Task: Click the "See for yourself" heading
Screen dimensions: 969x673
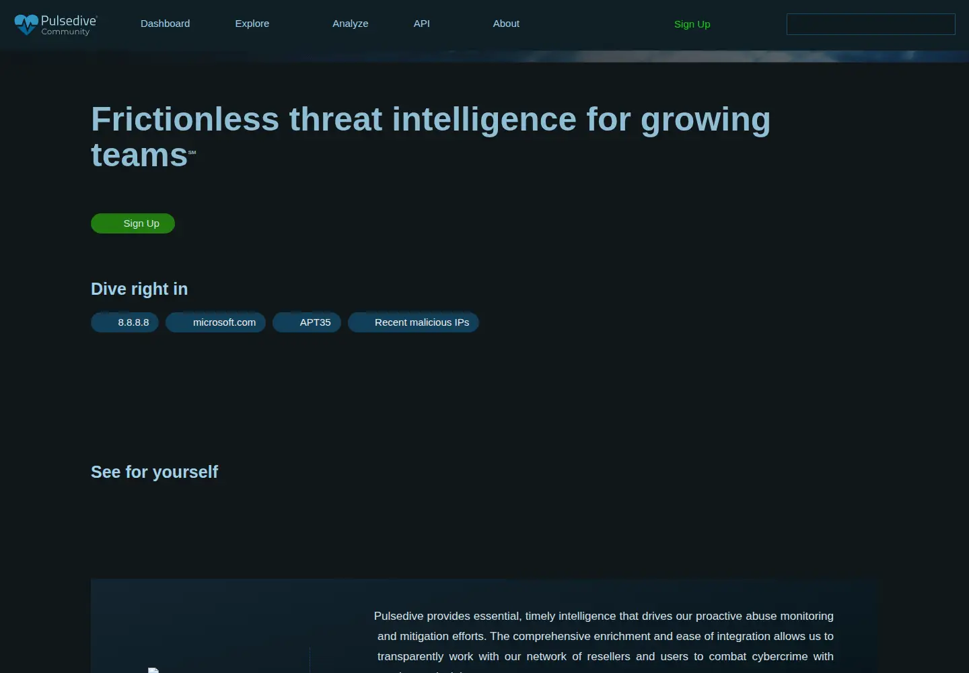Action: click(x=154, y=472)
